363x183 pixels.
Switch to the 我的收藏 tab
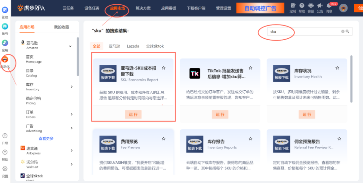coord(62,27)
